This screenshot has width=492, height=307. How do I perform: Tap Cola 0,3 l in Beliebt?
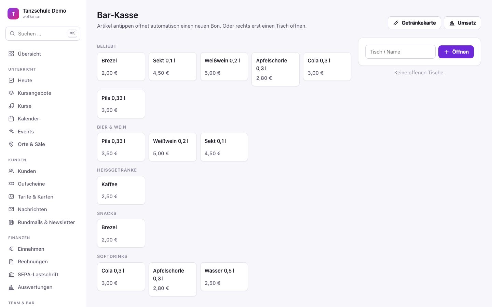[x=327, y=67]
